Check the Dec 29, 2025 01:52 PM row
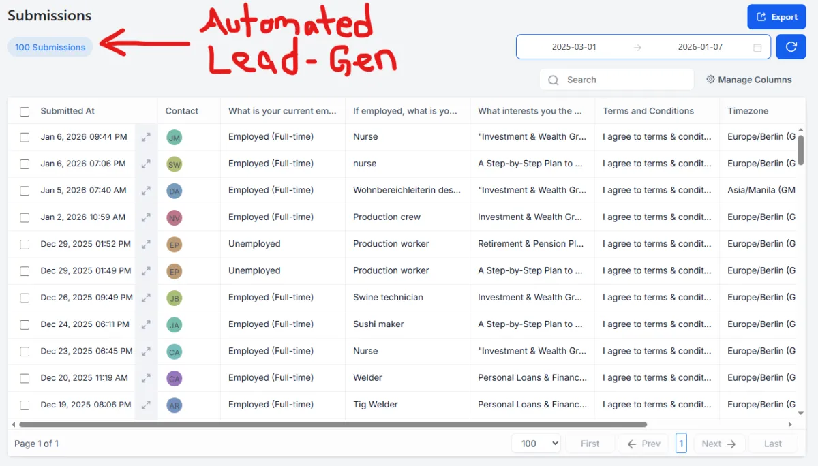Screen dimensions: 818x466 (x=25, y=245)
